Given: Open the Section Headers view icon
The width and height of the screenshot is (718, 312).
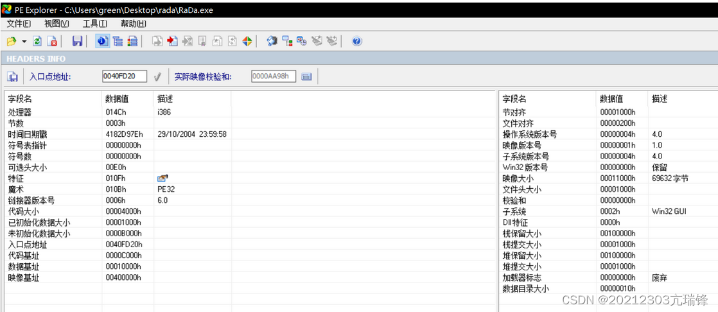Looking at the screenshot, I should pyautogui.click(x=132, y=42).
